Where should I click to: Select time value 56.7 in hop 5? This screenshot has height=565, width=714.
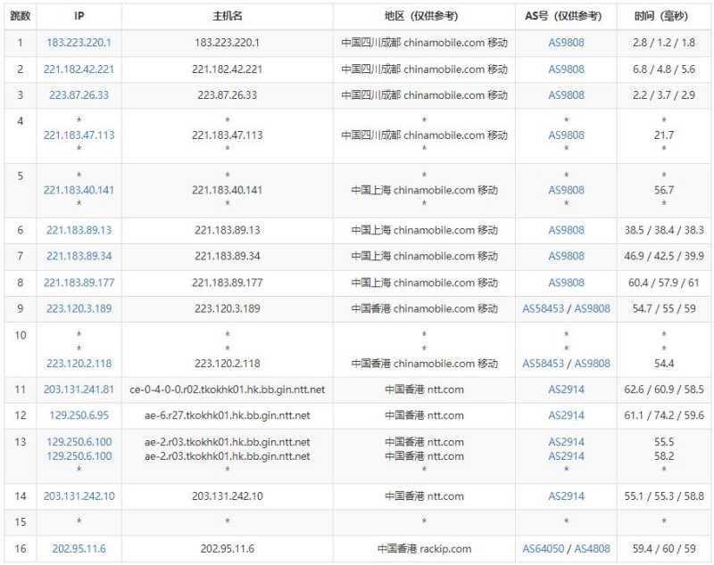[x=664, y=190]
